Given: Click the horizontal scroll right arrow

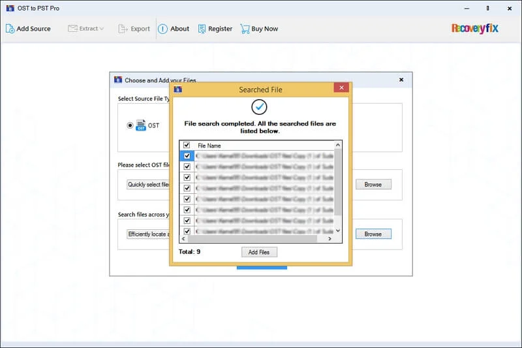Looking at the screenshot, I should click(330, 239).
